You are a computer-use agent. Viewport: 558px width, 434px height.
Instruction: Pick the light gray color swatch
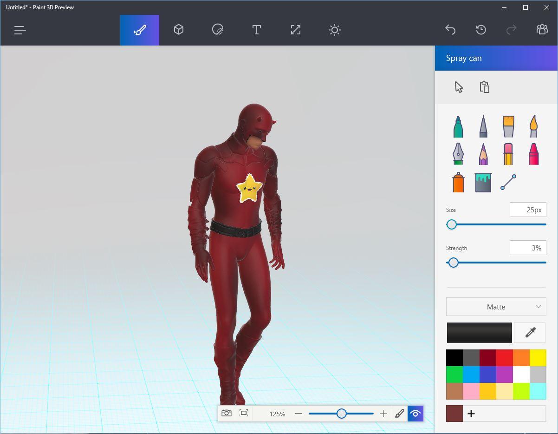[x=538, y=375]
